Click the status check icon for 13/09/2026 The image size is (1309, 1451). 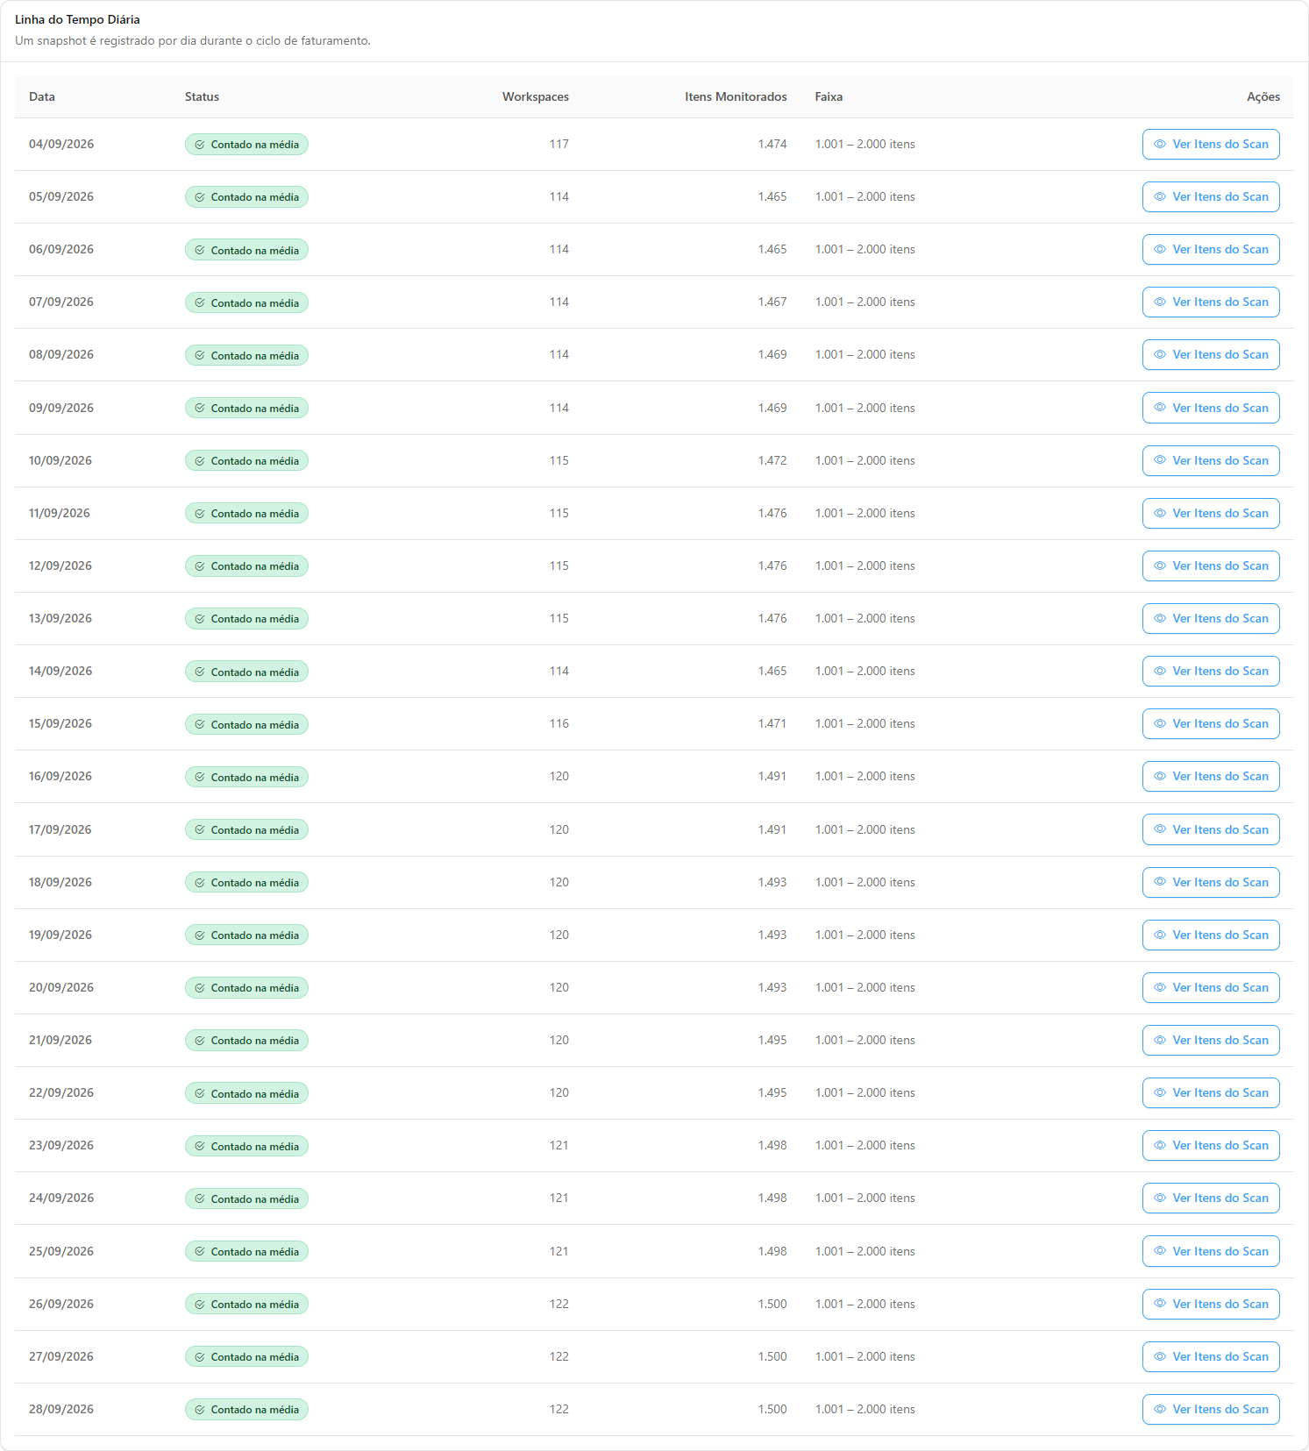pos(200,619)
